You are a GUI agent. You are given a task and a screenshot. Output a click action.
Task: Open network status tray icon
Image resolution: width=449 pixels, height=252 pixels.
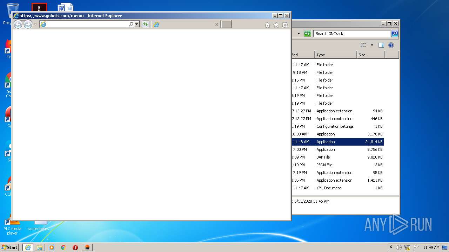pos(407,247)
